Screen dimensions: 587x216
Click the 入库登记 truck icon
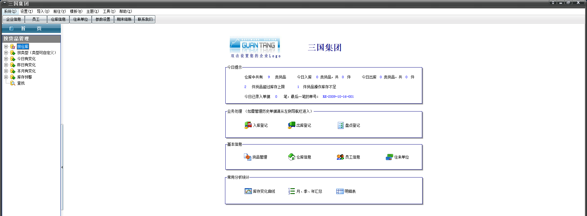pos(248,125)
